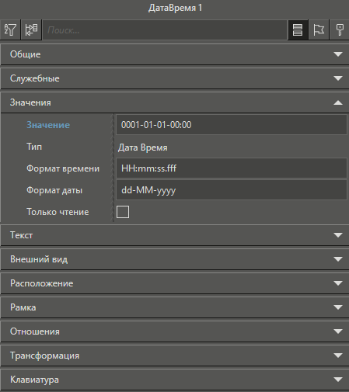Collapse the Значения section
The height and width of the screenshot is (392, 349).
coord(175,102)
